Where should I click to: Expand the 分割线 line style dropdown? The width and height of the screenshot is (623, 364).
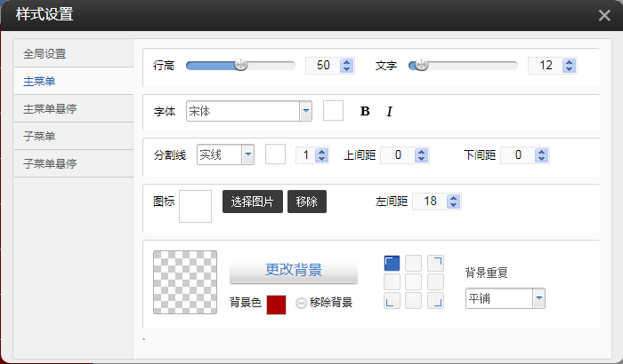pyautogui.click(x=247, y=155)
